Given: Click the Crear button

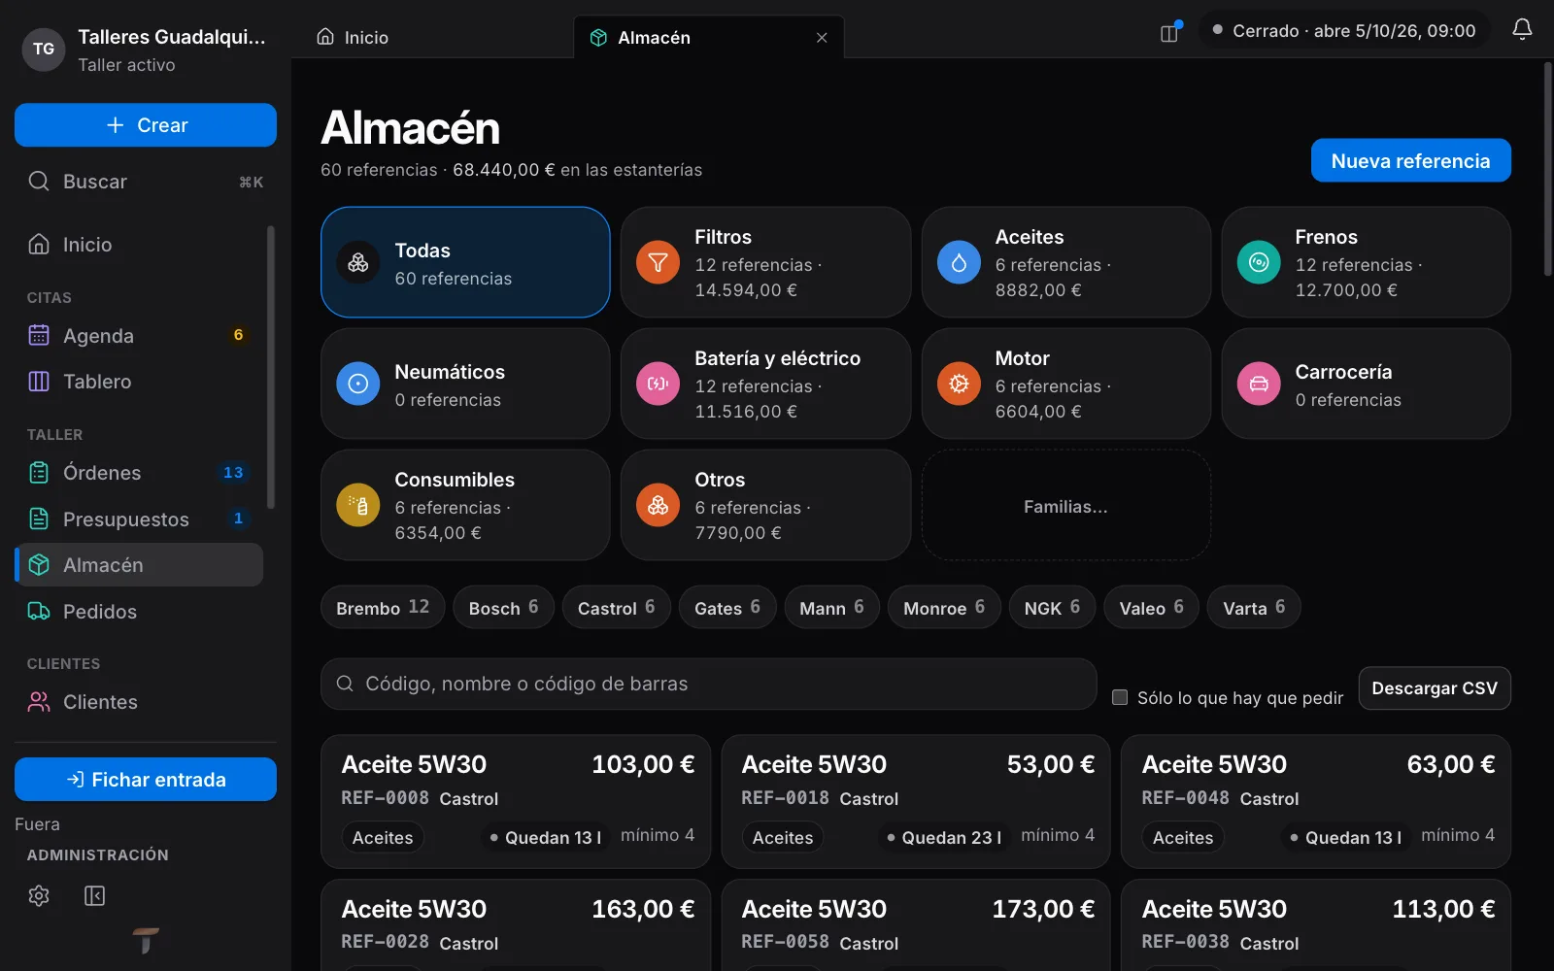Looking at the screenshot, I should 146,125.
